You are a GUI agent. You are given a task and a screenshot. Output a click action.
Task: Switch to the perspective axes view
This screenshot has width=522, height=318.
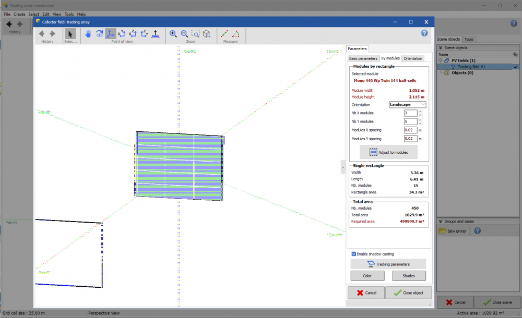(x=111, y=34)
